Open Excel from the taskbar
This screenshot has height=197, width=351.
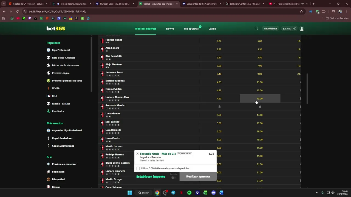205,193
